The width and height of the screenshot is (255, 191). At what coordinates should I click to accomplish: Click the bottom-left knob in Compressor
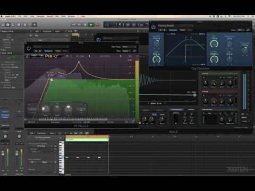(x=157, y=59)
